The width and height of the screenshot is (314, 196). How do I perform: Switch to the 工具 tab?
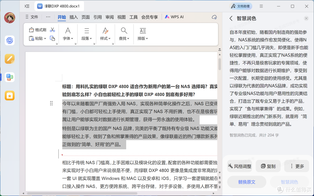[133, 17]
